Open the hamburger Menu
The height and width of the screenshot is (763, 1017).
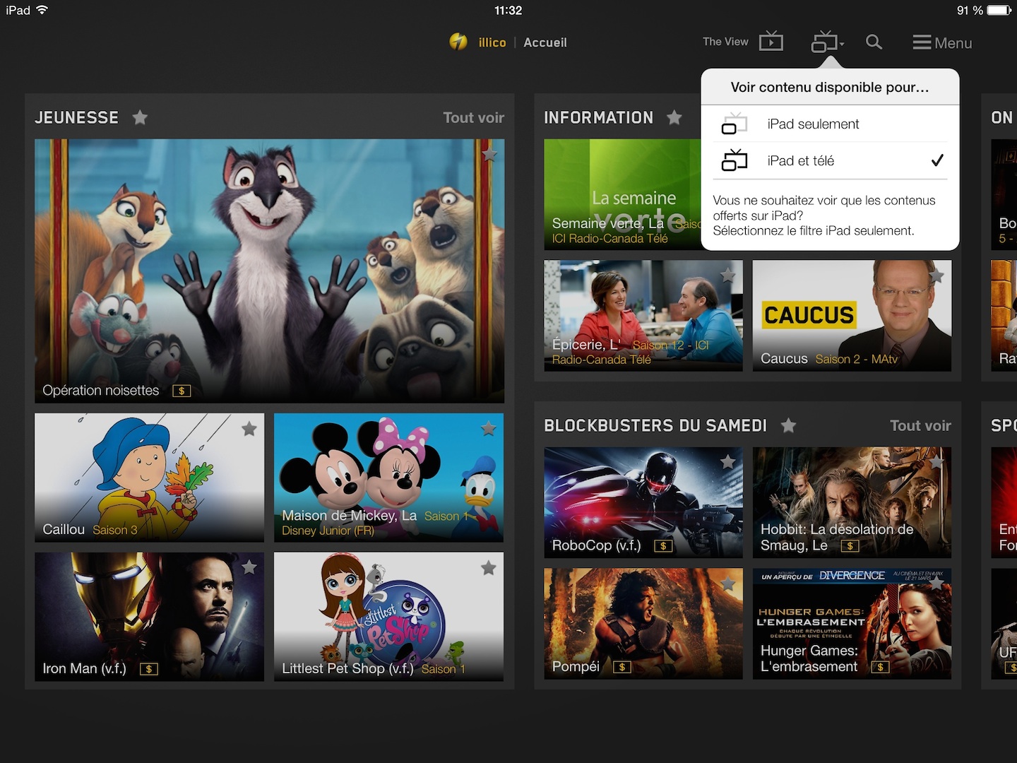click(x=942, y=43)
